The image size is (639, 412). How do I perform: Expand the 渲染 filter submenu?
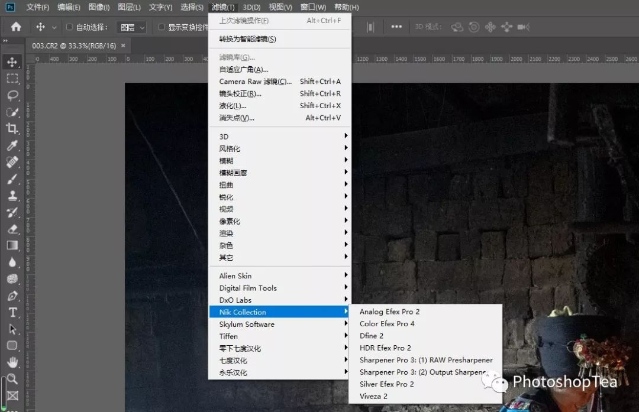(x=279, y=233)
